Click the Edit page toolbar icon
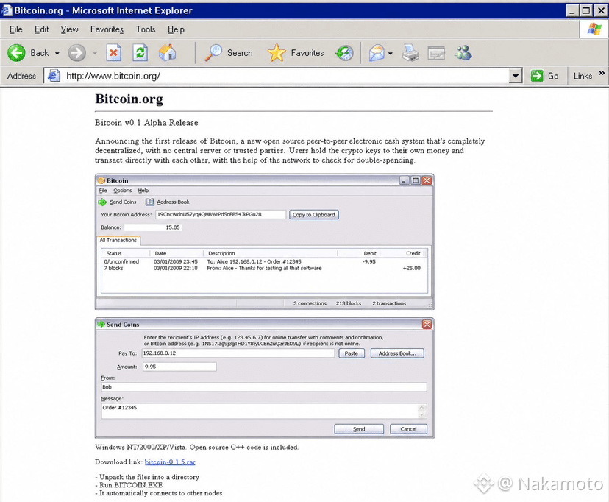This screenshot has width=609, height=502. point(436,53)
